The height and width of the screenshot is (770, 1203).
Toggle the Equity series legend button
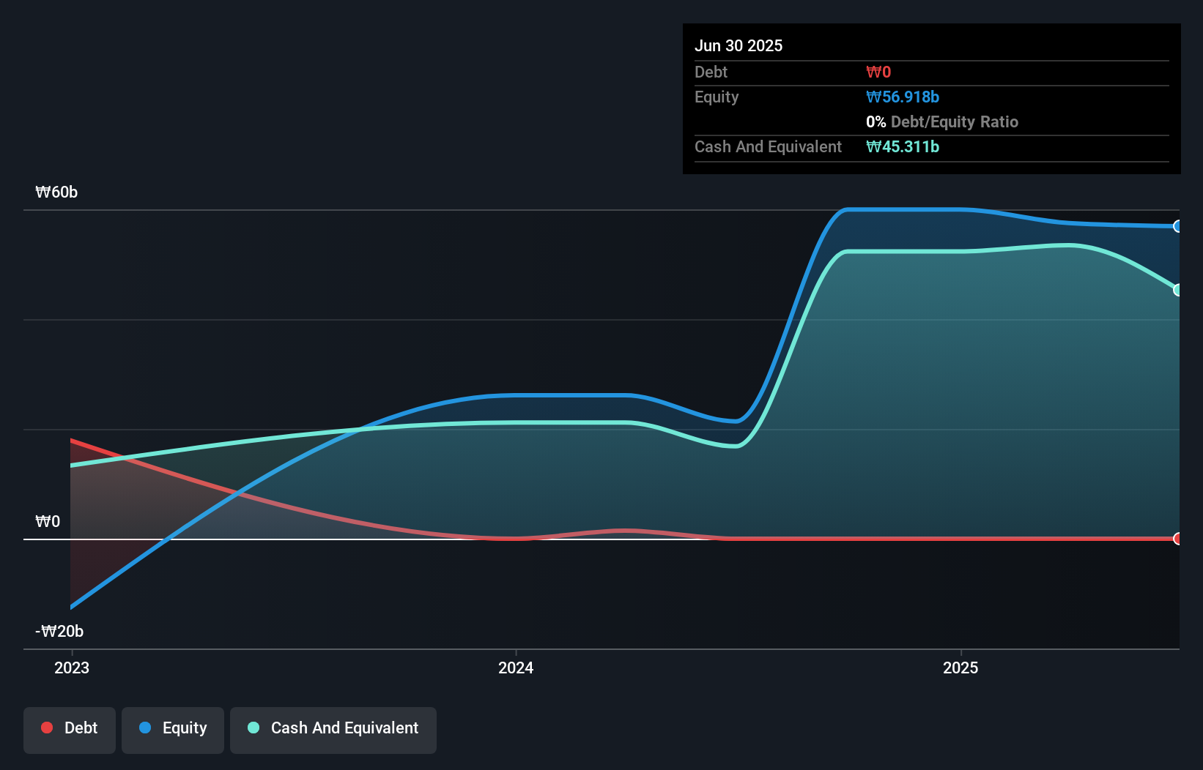pyautogui.click(x=173, y=730)
